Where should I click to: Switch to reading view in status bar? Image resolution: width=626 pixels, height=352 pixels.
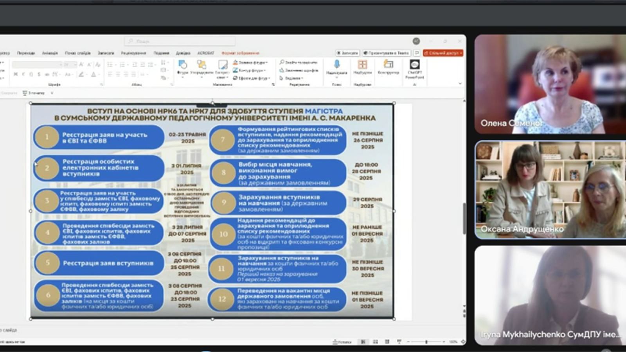[387, 342]
